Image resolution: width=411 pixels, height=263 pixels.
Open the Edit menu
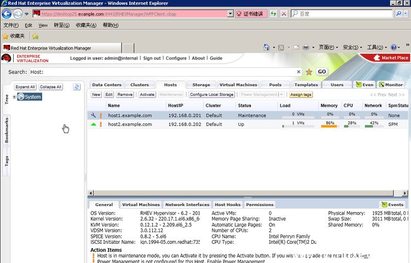click(x=28, y=25)
